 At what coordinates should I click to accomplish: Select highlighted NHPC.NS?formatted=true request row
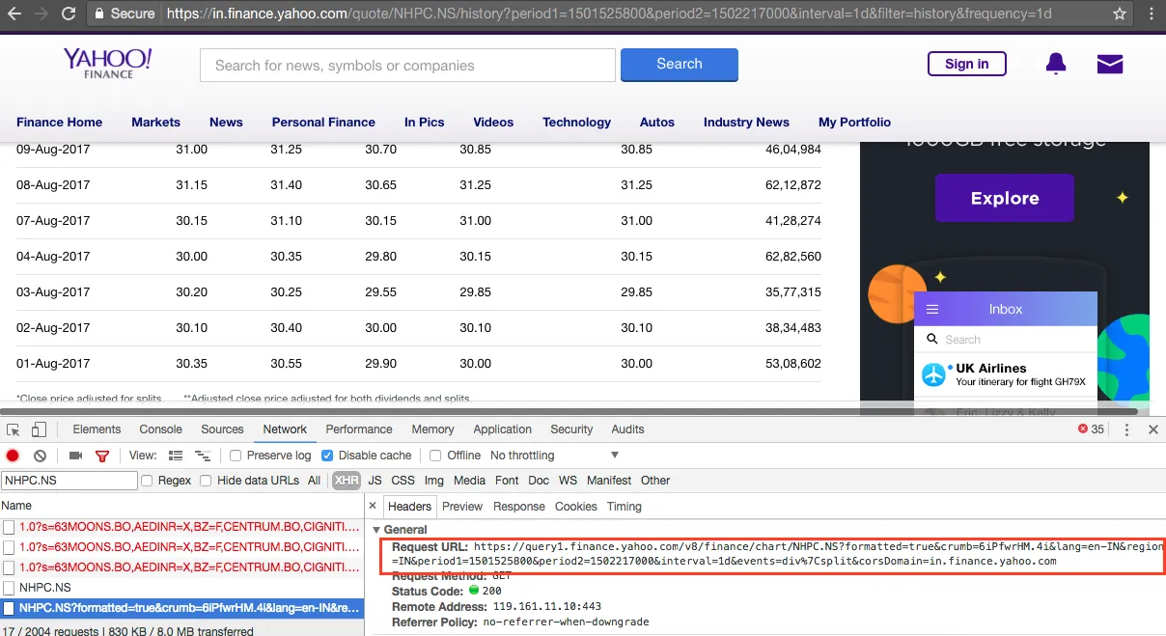182,608
